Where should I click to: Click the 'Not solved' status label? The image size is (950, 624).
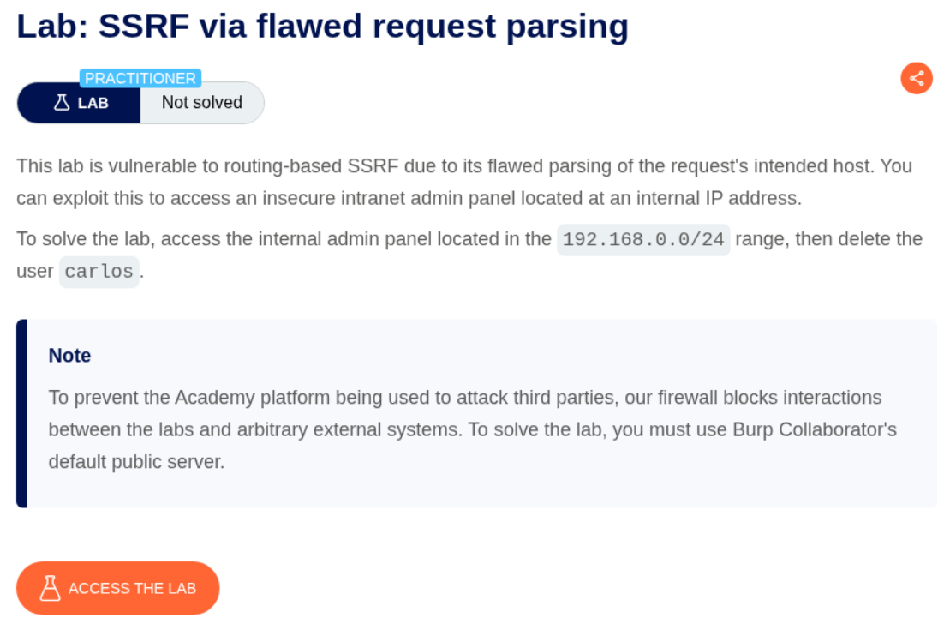point(202,103)
